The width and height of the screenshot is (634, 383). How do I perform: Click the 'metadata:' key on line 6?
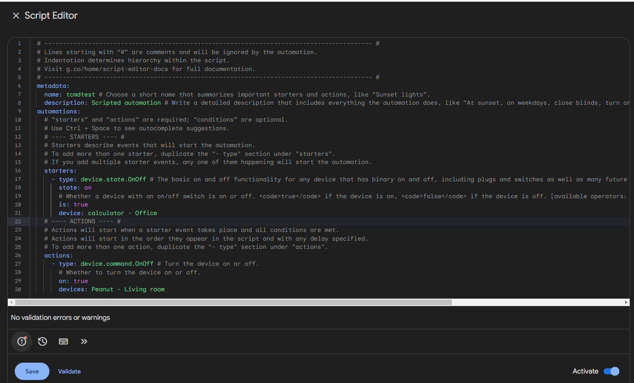(53, 86)
